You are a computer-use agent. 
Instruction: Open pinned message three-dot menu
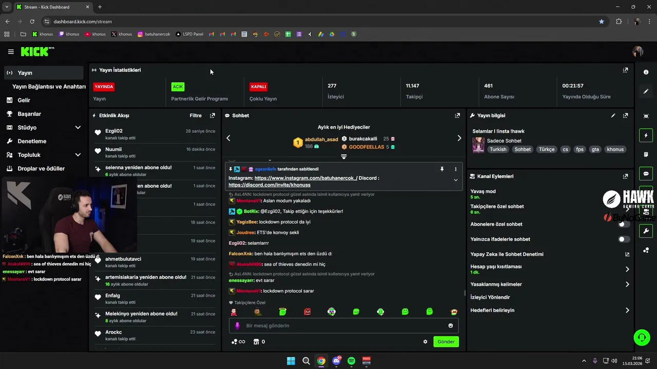(x=455, y=169)
